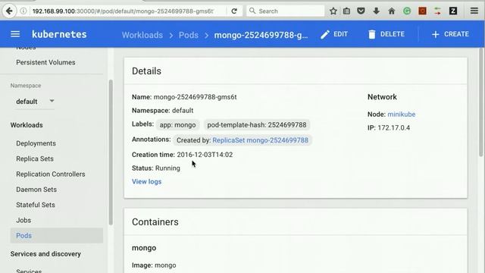This screenshot has height=273, width=485.
Task: Click the Pocket save icon
Action: pyautogui.click(x=361, y=11)
